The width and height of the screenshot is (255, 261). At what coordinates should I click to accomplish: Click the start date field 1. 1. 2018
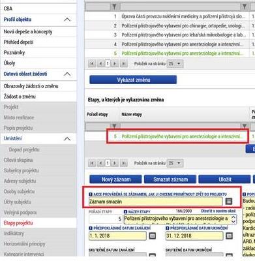[117, 236]
